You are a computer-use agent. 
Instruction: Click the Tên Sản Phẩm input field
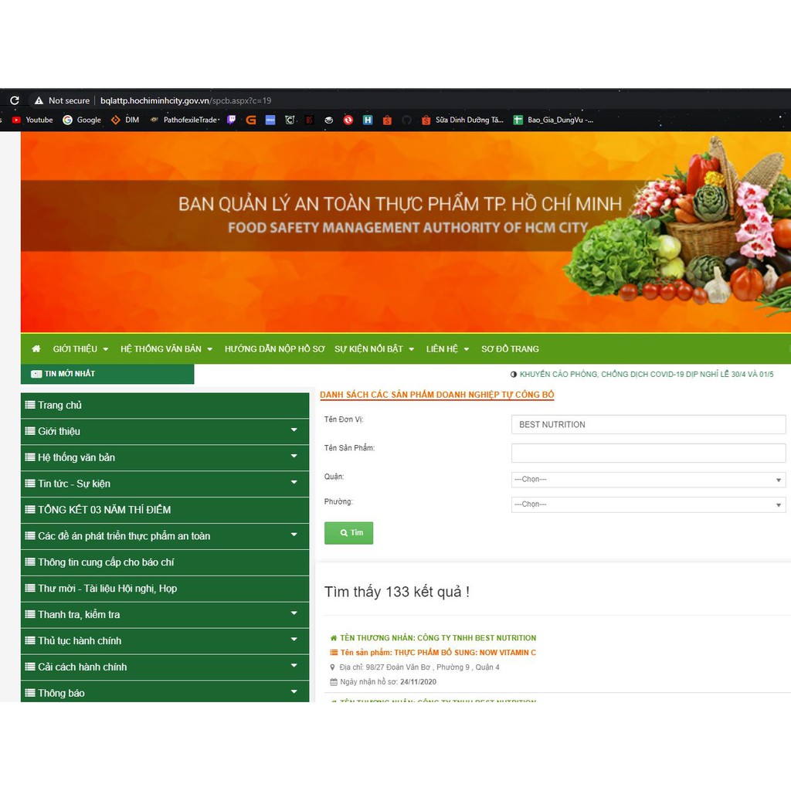click(647, 453)
